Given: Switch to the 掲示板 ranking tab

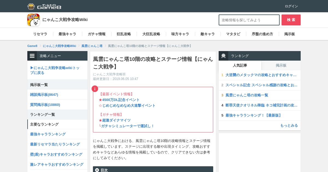Looking at the screenshot, I should 281,65.
